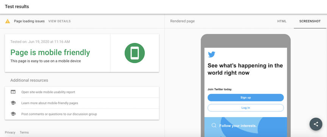Image resolution: width=327 pixels, height=137 pixels.
Task: Click the graduation cap icon beside Post comments
Action: pos(13,114)
